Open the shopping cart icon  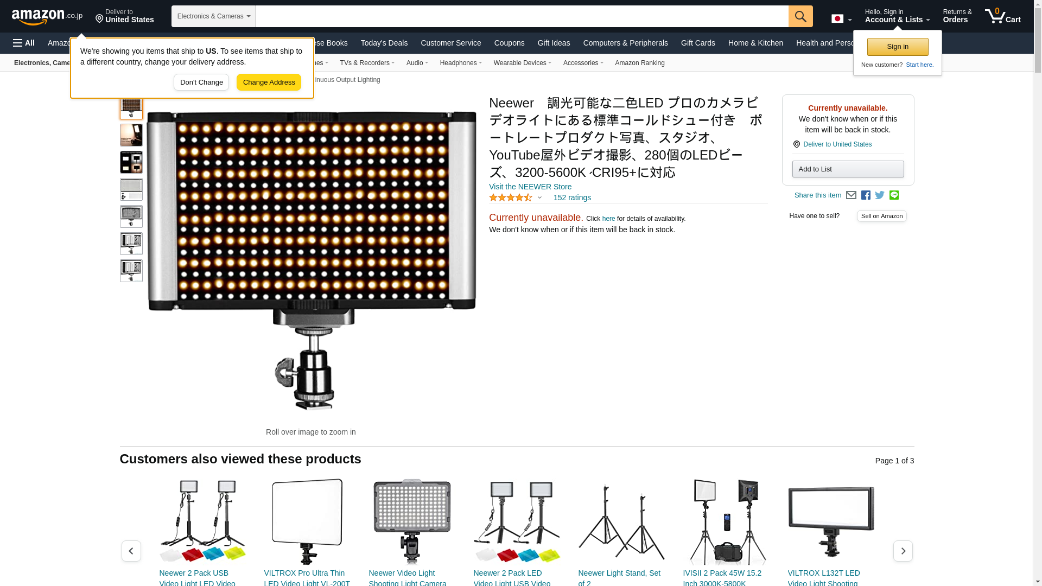tap(1002, 16)
